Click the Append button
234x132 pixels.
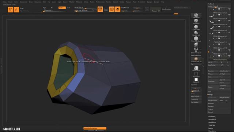pyautogui.click(x=225, y=80)
